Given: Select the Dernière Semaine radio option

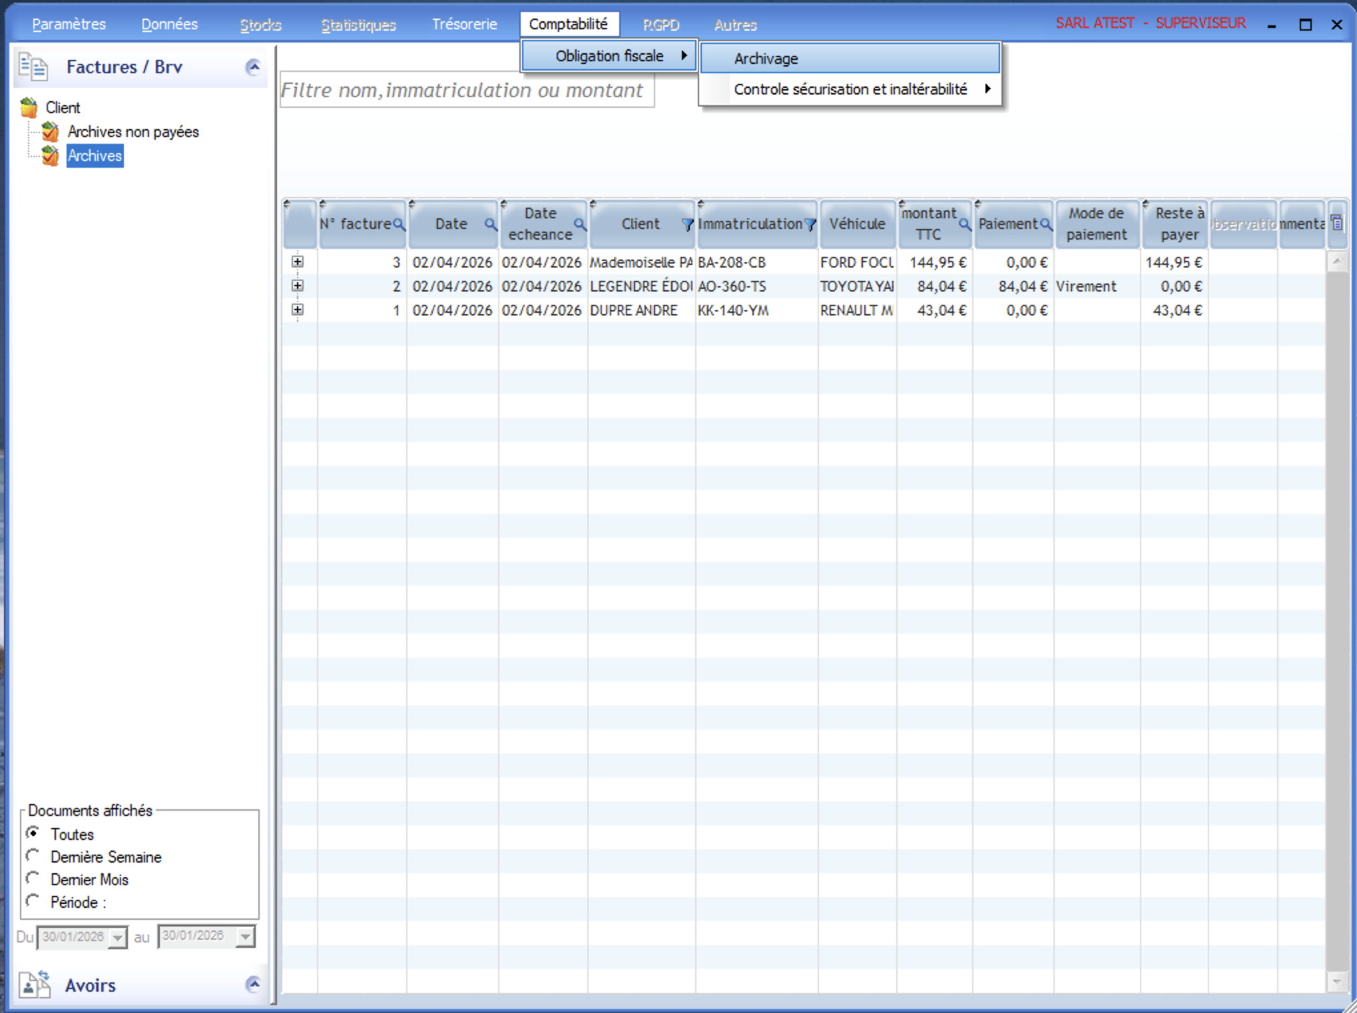Looking at the screenshot, I should [33, 856].
